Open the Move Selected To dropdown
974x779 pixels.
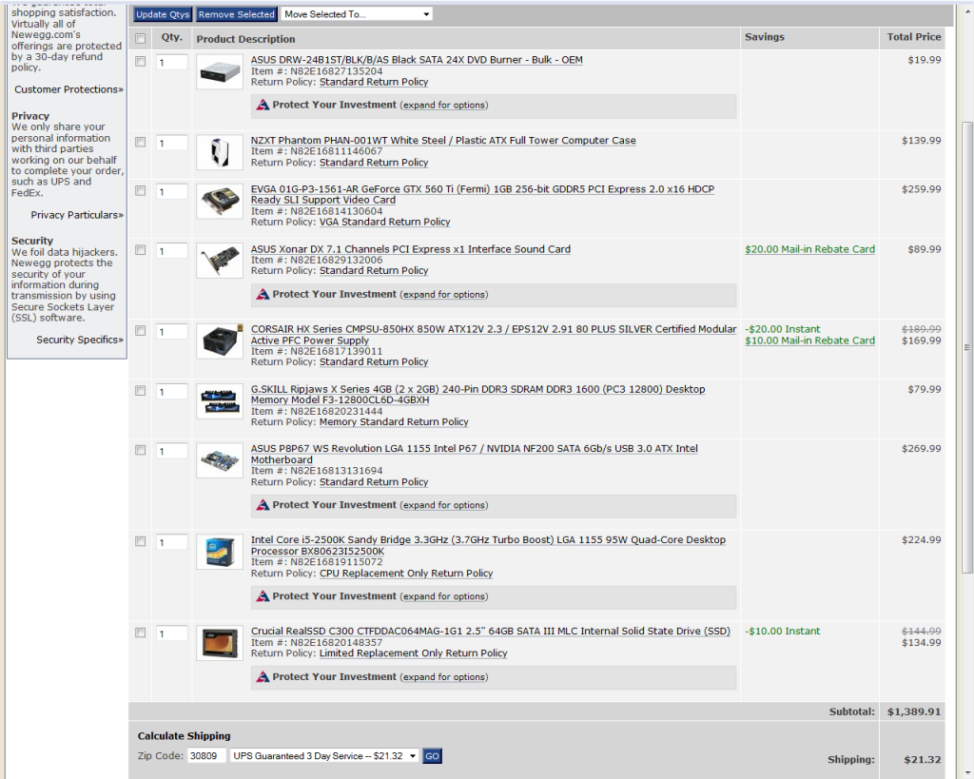coord(357,14)
